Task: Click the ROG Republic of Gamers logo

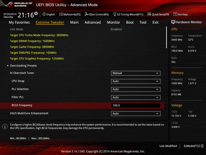Action: [16, 4]
